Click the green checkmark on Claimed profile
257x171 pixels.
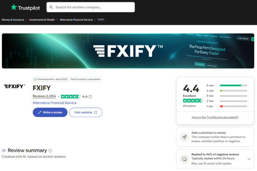35,79
